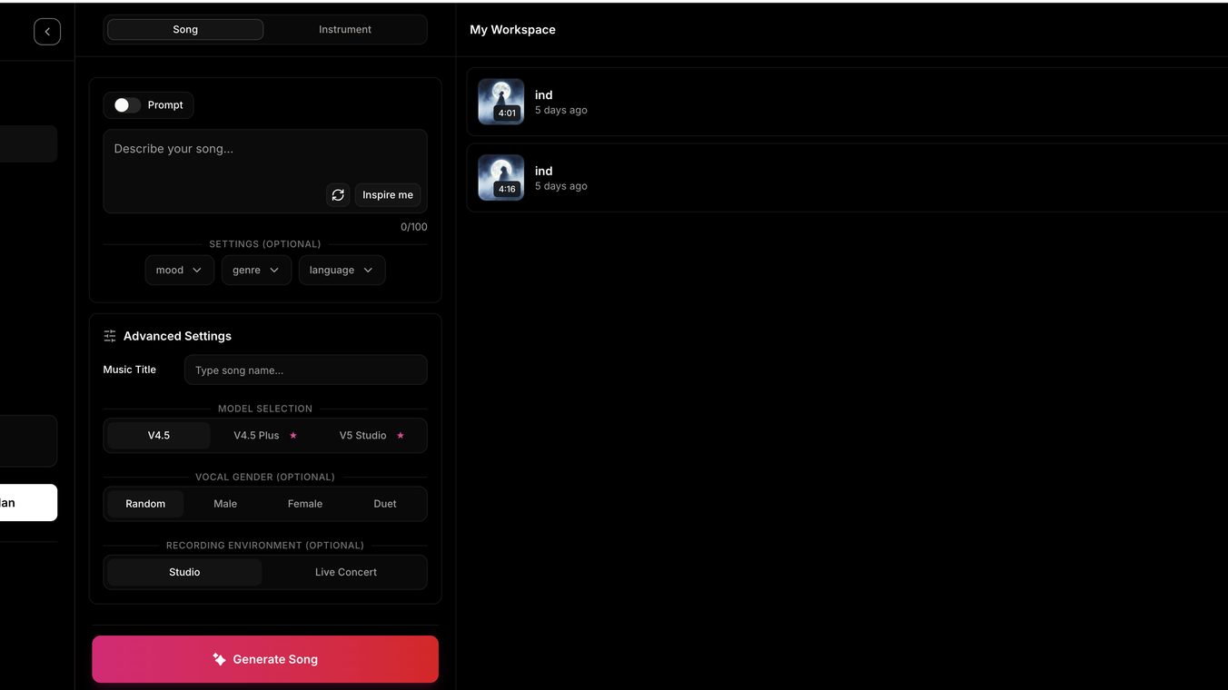Select the V4.5 model
The height and width of the screenshot is (690, 1228).
pos(158,435)
